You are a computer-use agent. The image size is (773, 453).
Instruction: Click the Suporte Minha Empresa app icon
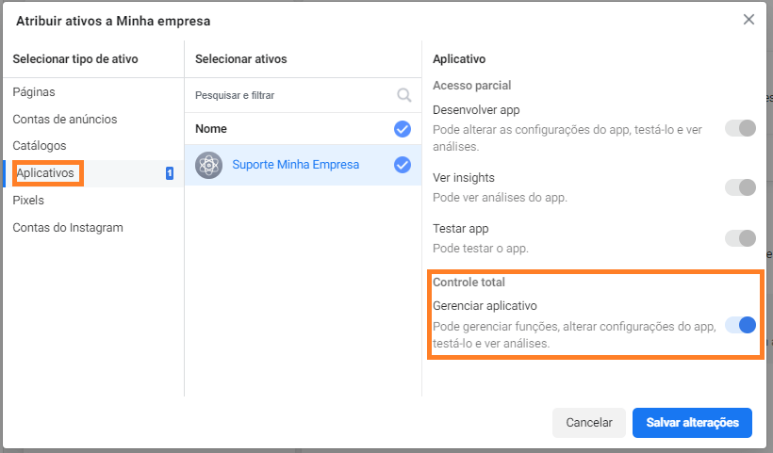pyautogui.click(x=208, y=165)
